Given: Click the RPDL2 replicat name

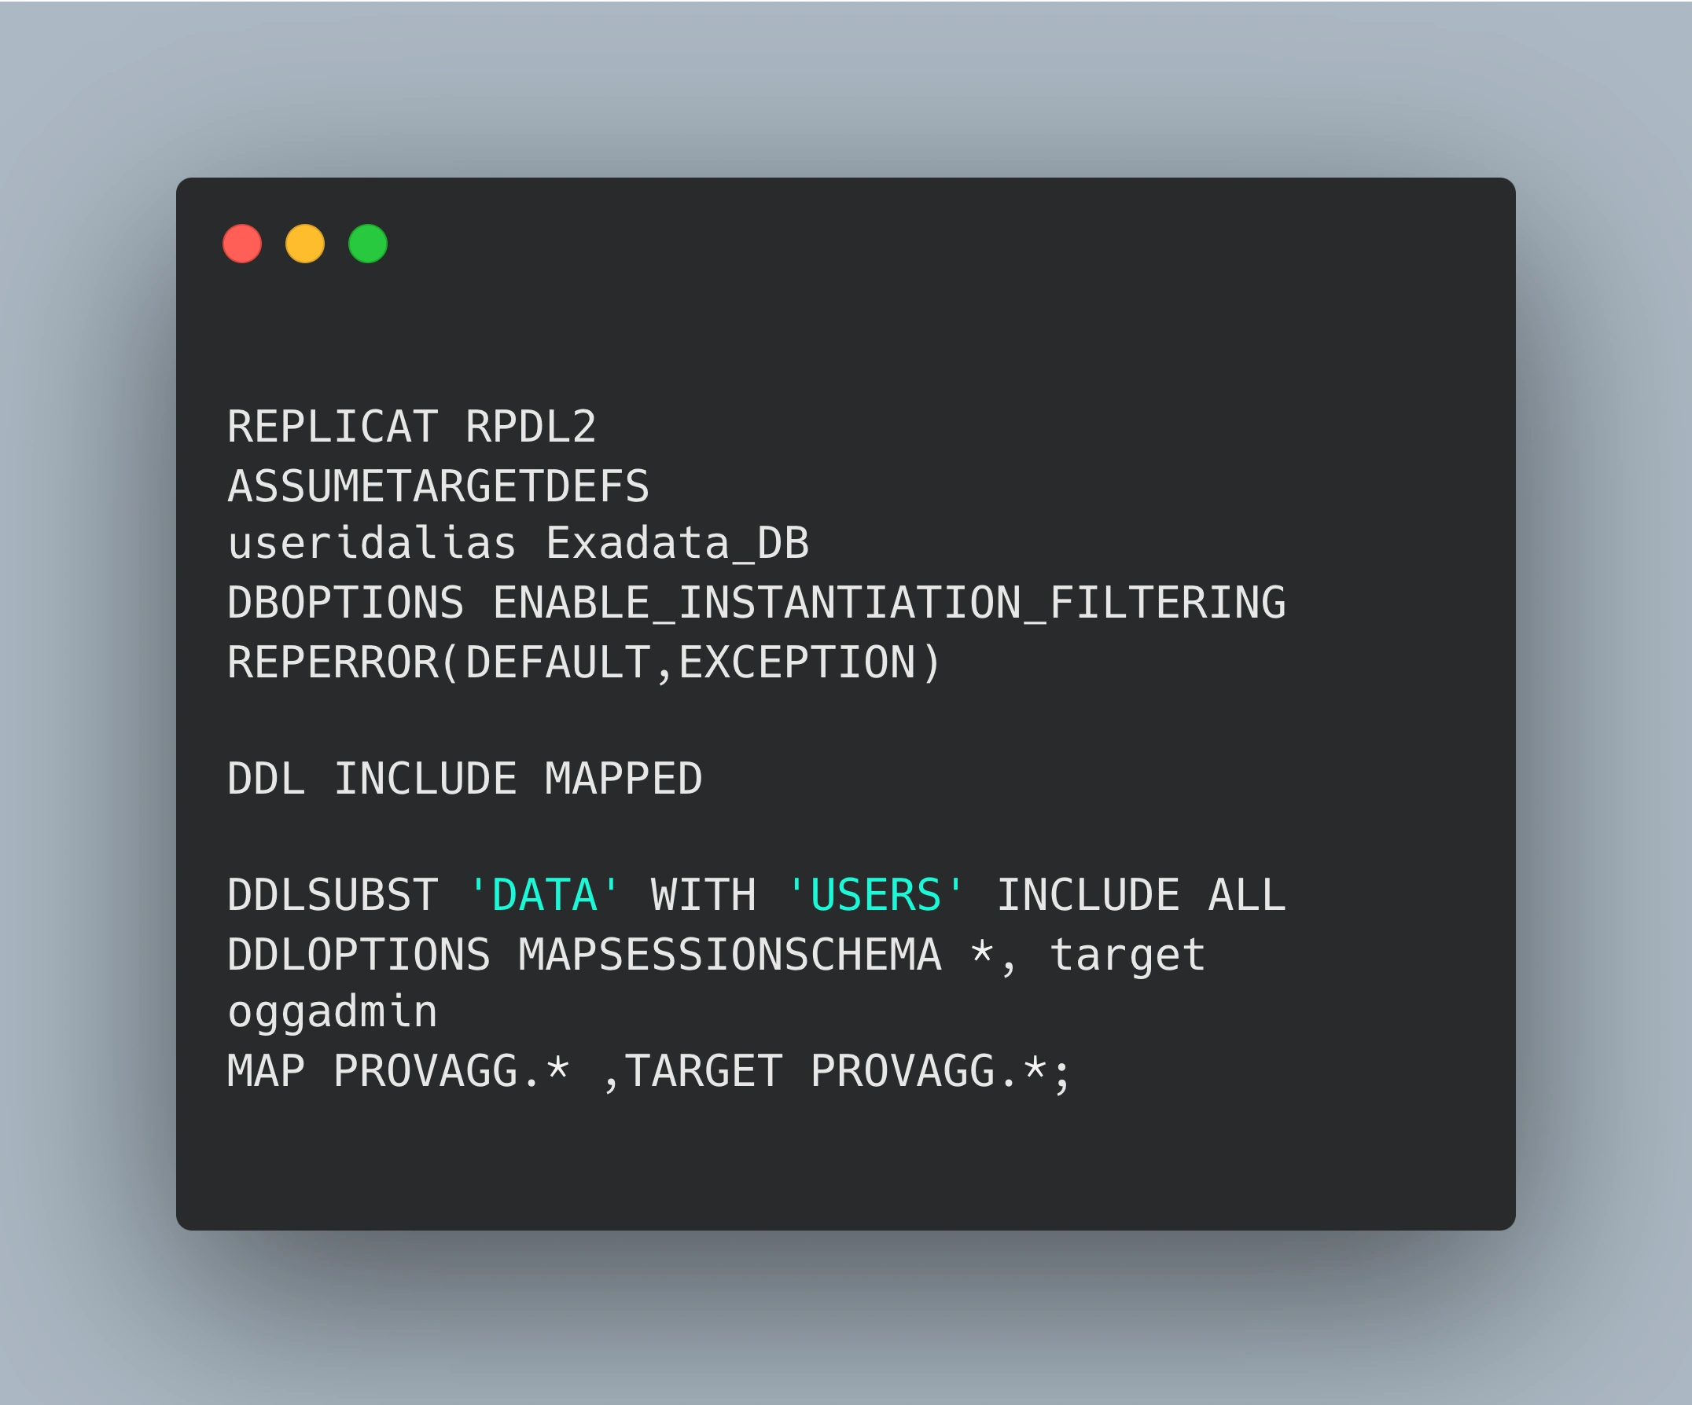Looking at the screenshot, I should pyautogui.click(x=530, y=426).
